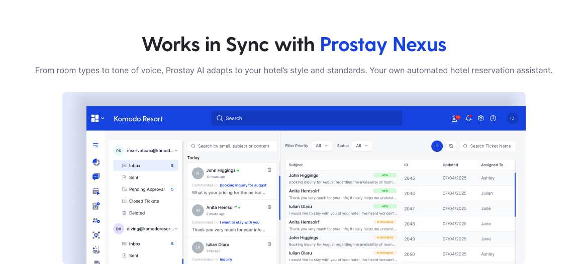
Task: Delete Anita Hemsolrf message with trash icon
Action: tap(269, 207)
